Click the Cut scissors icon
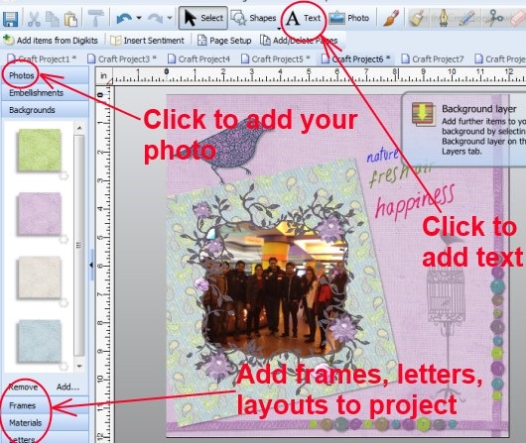 pos(34,19)
